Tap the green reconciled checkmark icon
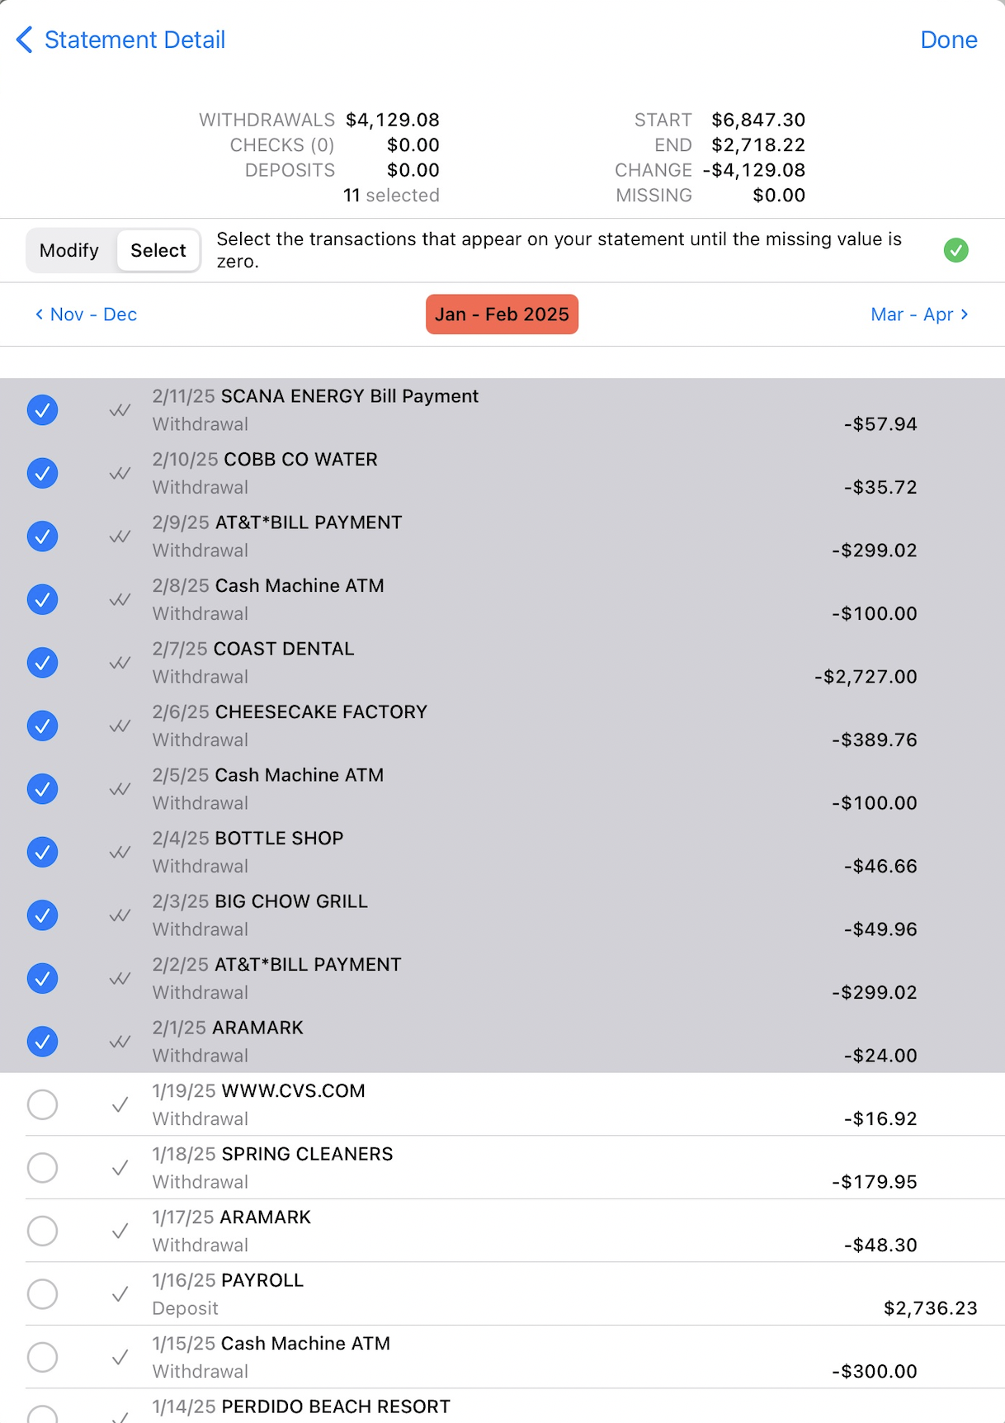This screenshot has width=1005, height=1423. (955, 250)
